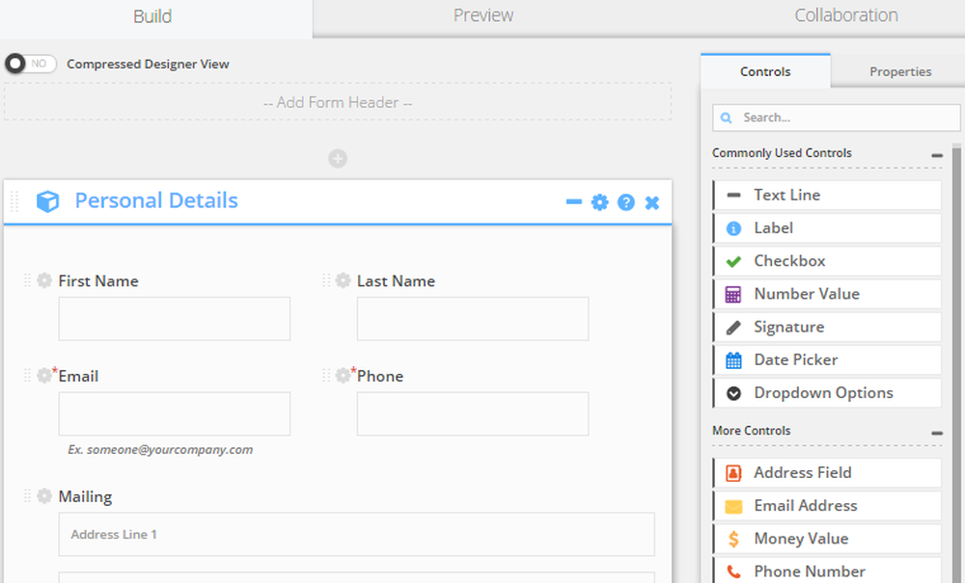Select the Label control
This screenshot has width=965, height=583.
click(x=827, y=228)
